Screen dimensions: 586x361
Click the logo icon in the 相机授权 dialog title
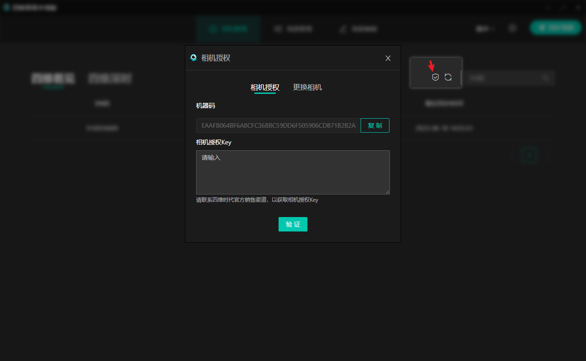click(194, 58)
